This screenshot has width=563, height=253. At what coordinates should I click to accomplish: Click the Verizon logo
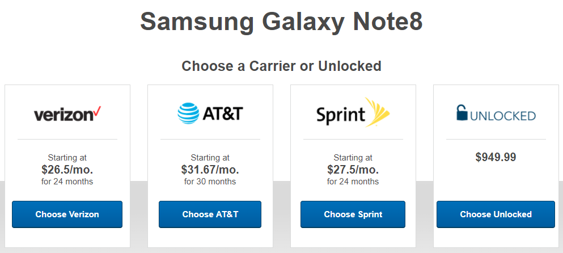(67, 114)
